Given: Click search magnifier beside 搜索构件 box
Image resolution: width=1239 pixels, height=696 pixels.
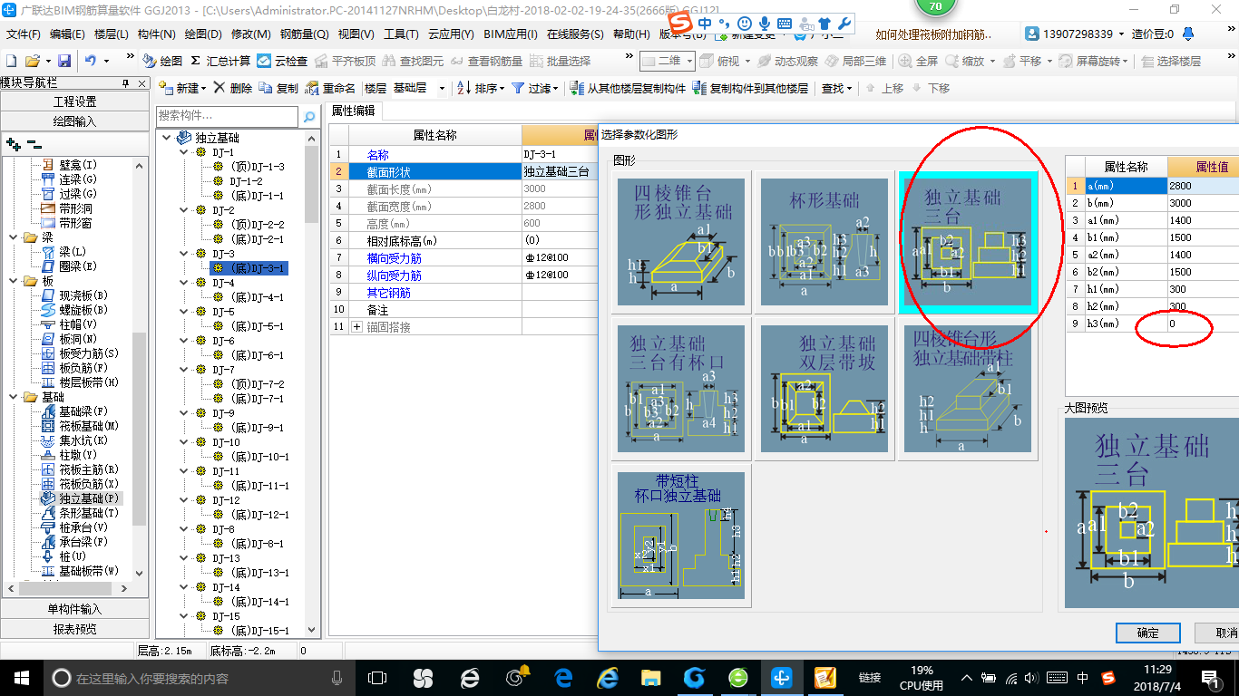Looking at the screenshot, I should pyautogui.click(x=309, y=116).
